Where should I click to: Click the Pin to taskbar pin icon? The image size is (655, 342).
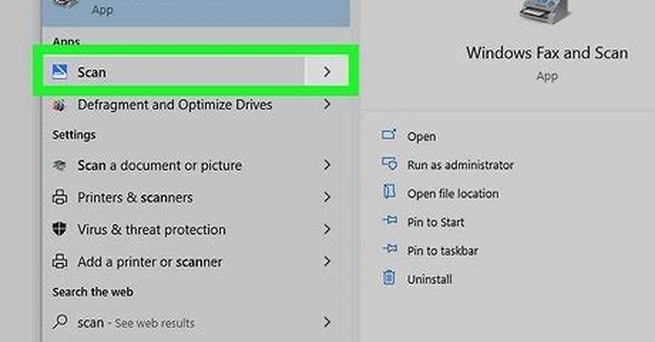point(389,249)
